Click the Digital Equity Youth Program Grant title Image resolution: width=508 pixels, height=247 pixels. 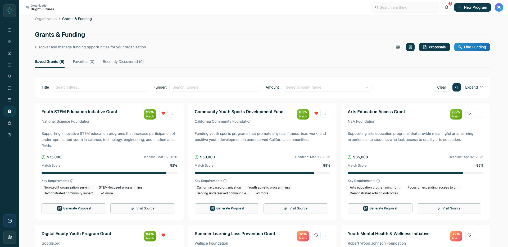(x=76, y=234)
